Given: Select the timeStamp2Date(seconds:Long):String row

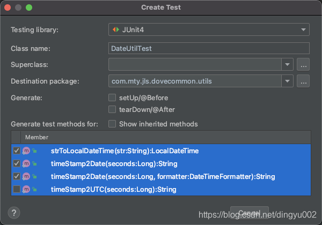Looking at the screenshot, I should click(x=161, y=163).
